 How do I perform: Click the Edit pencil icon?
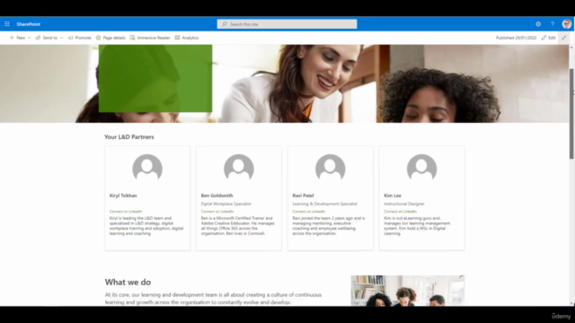click(x=544, y=38)
